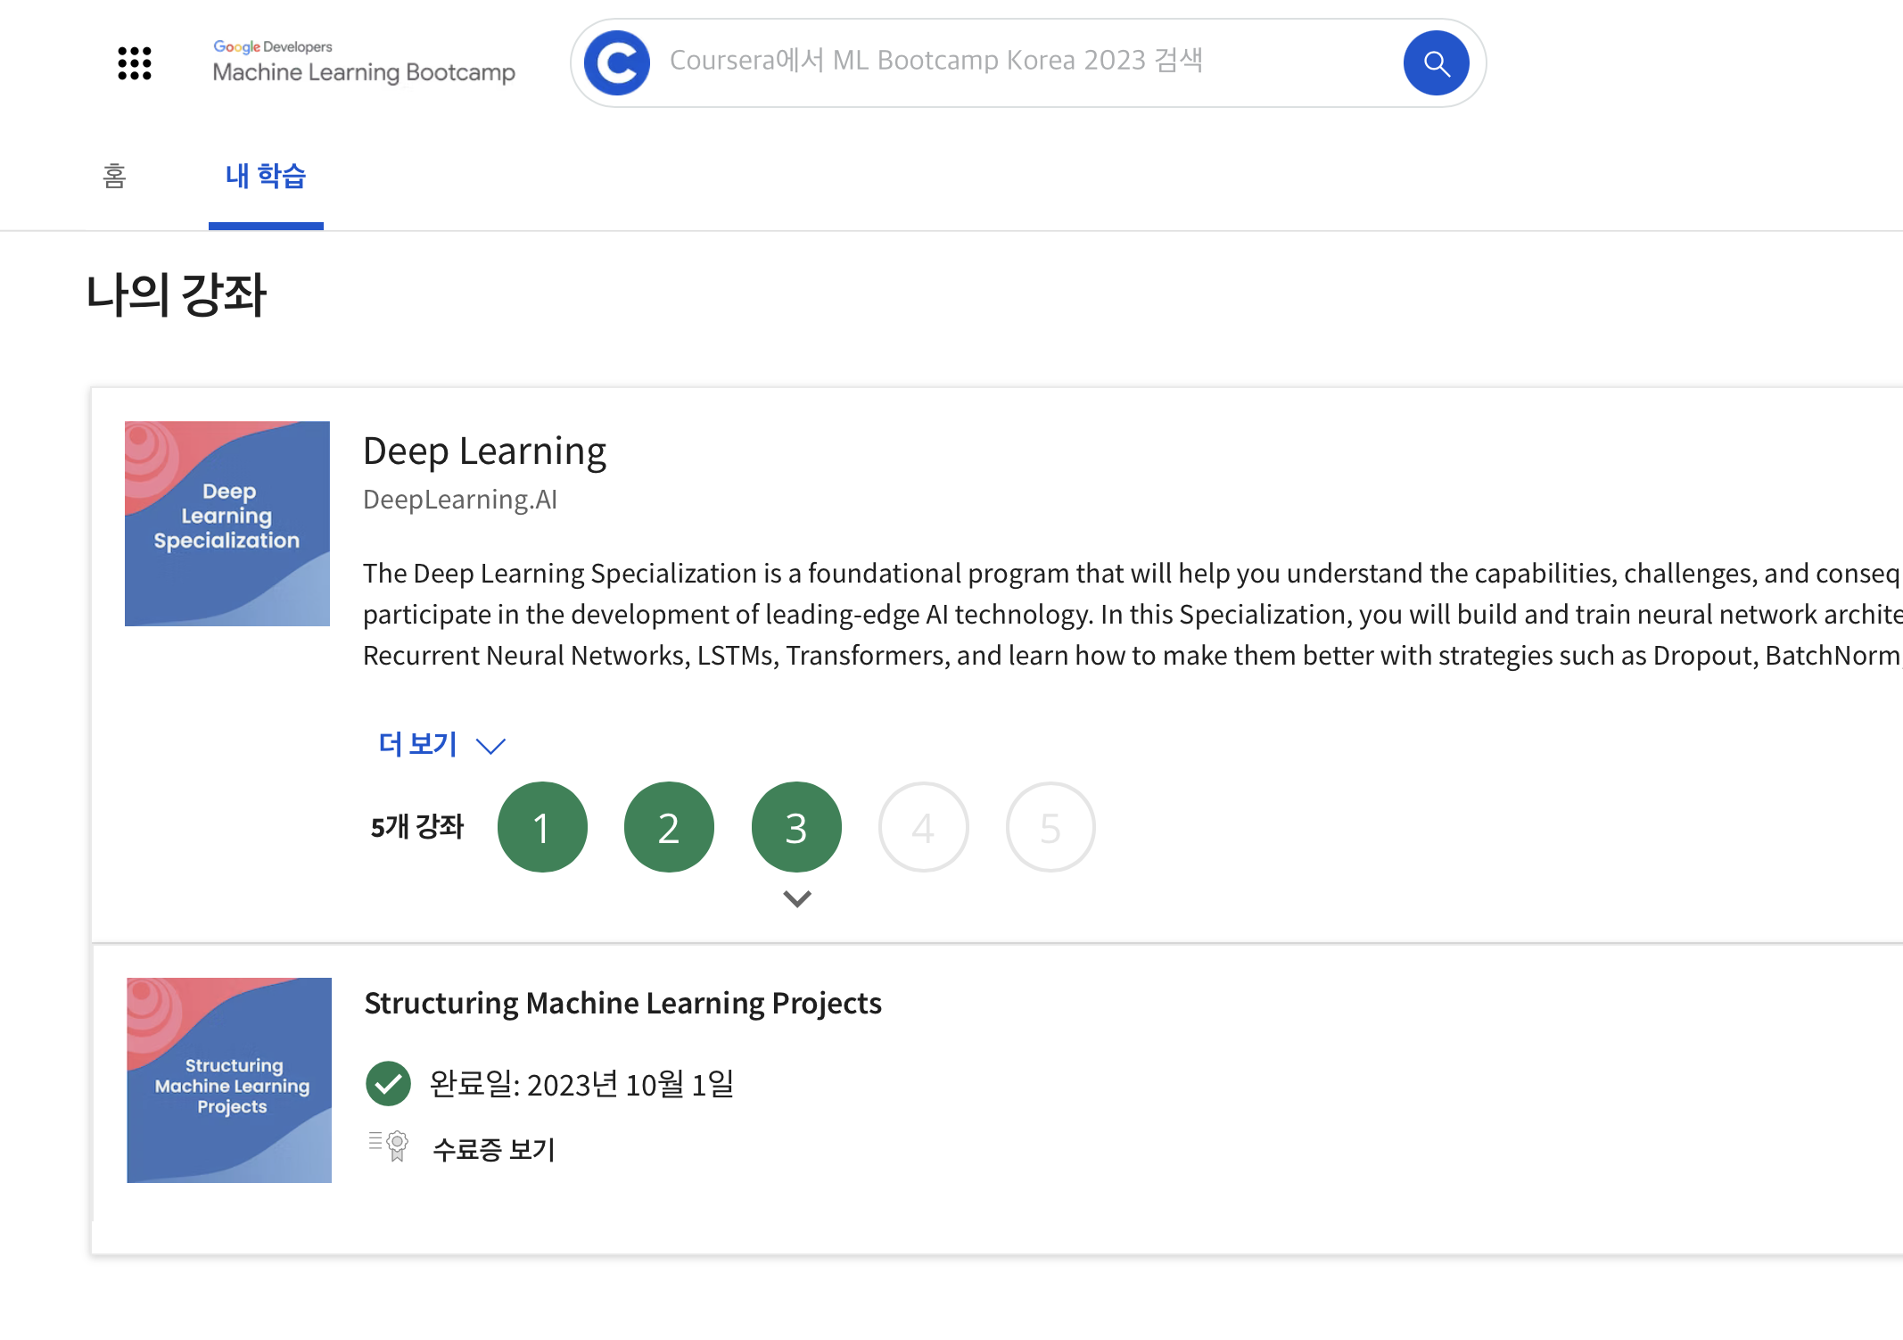Select course 4 outlined circle
The width and height of the screenshot is (1903, 1340).
[923, 827]
